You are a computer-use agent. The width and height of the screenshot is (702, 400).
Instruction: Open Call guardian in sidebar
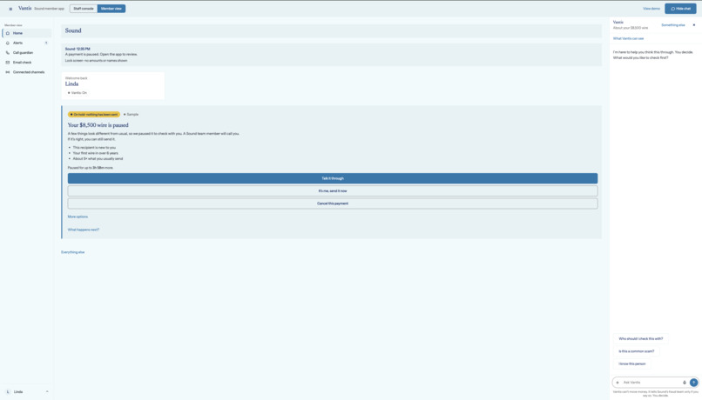27,53
